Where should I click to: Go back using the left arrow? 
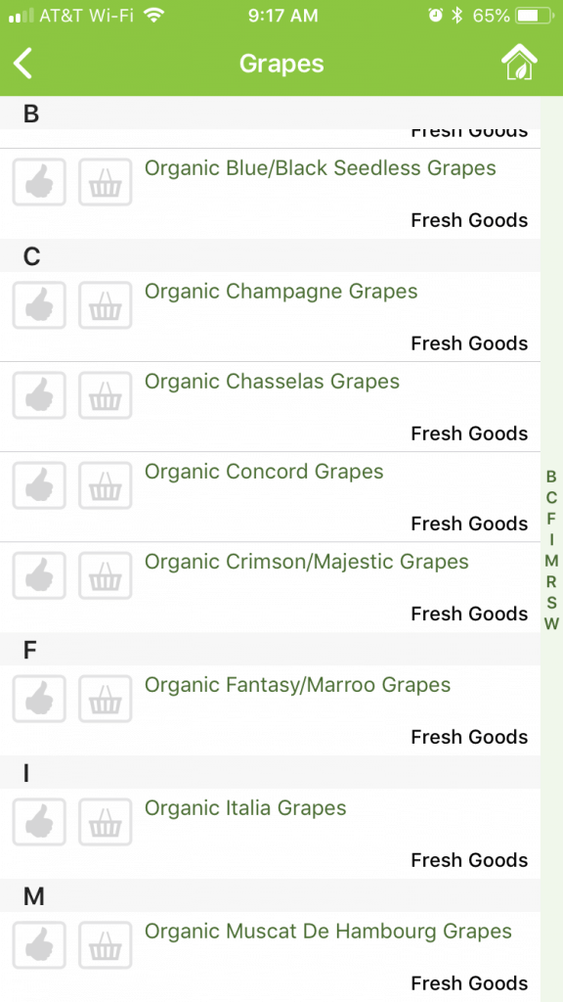23,64
